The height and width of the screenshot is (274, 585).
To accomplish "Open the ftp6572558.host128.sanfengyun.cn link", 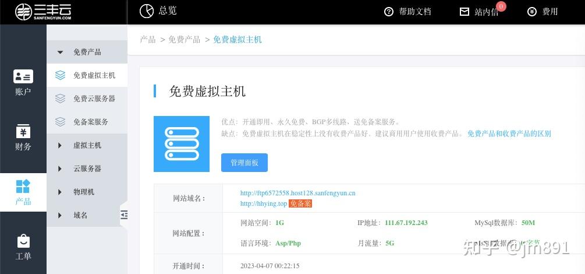I will click(297, 194).
